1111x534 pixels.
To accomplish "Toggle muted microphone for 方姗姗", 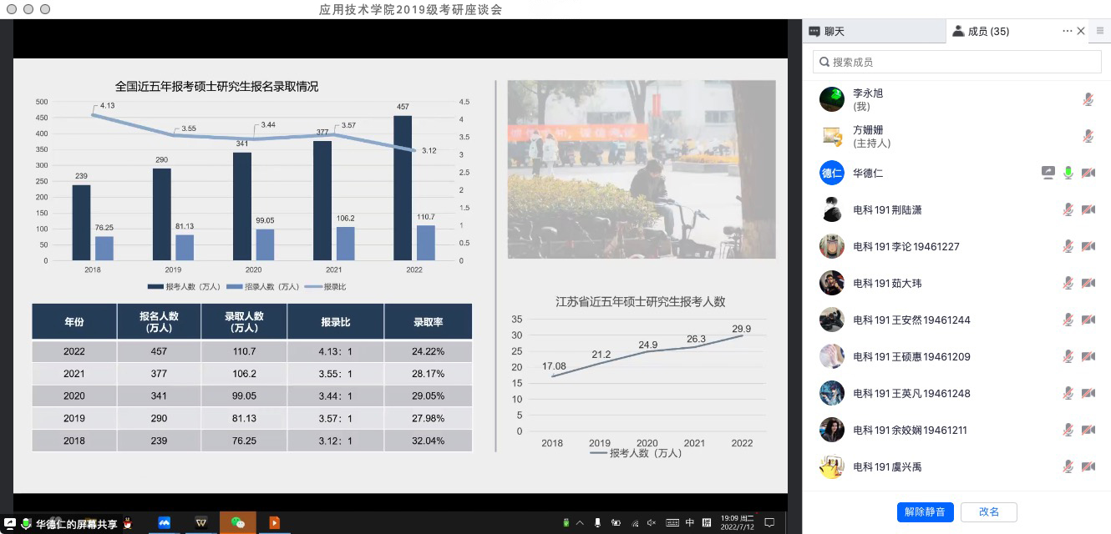I will point(1088,137).
